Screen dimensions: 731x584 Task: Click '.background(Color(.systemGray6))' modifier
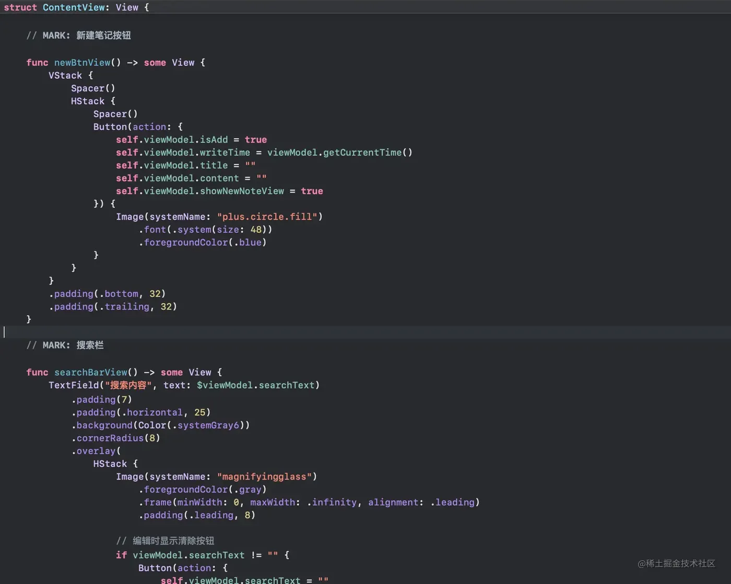tap(160, 425)
